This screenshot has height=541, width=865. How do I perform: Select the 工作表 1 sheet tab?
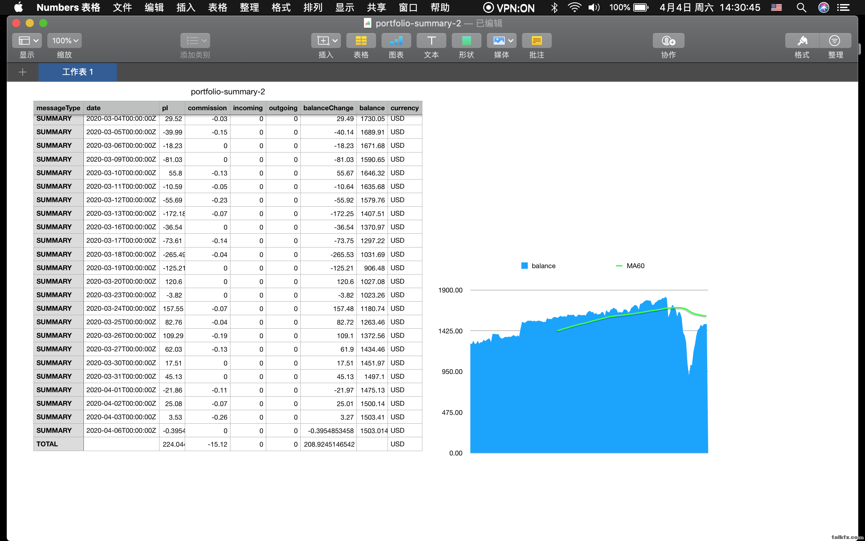78,72
